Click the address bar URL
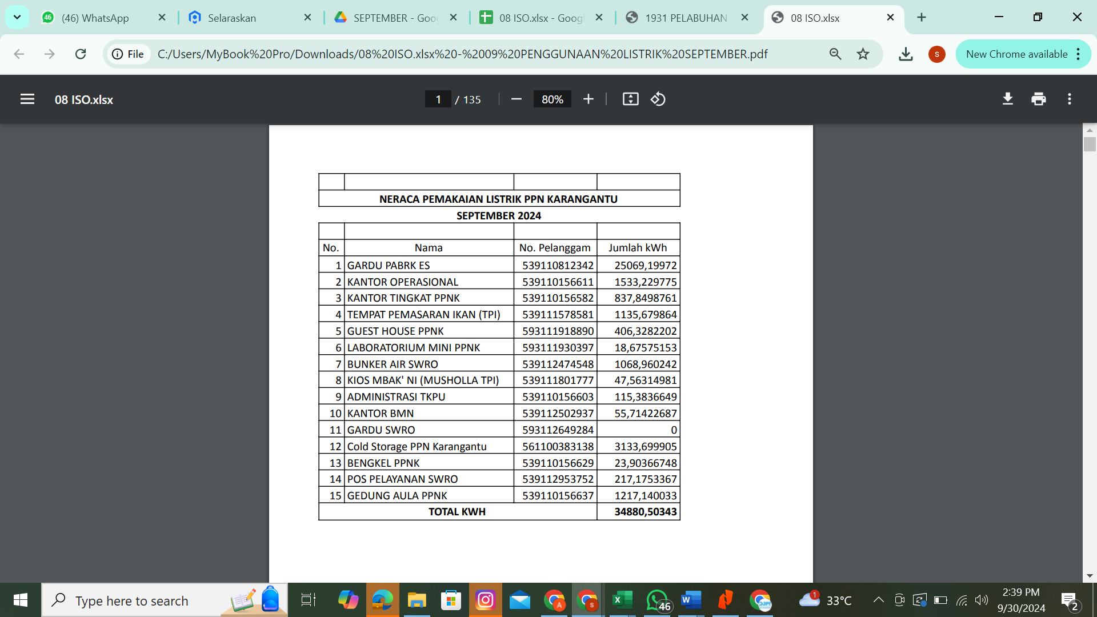The width and height of the screenshot is (1097, 617). pyautogui.click(x=462, y=54)
